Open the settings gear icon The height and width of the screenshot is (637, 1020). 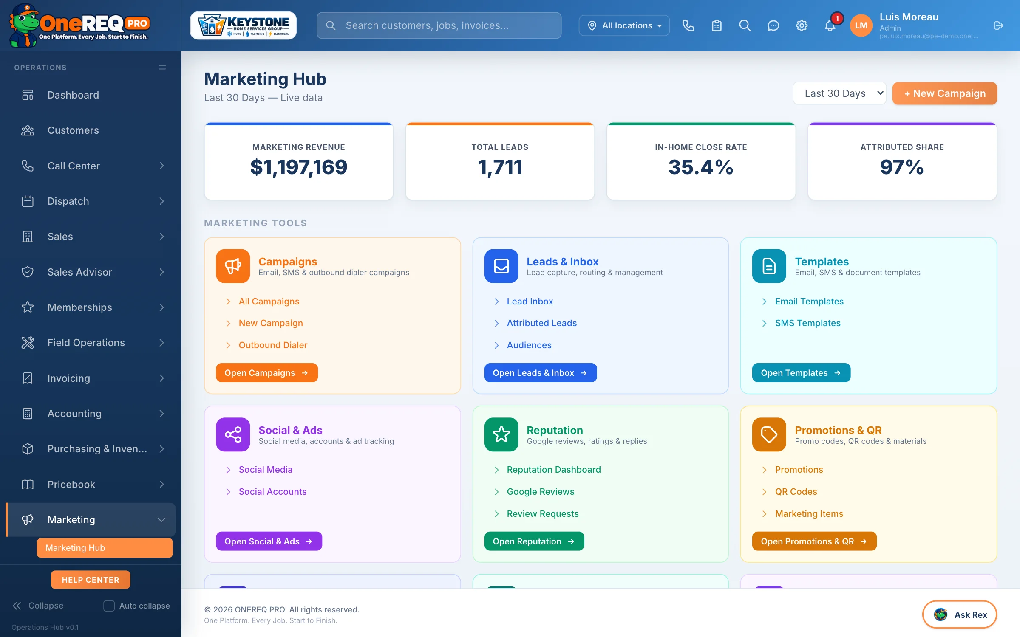[802, 25]
